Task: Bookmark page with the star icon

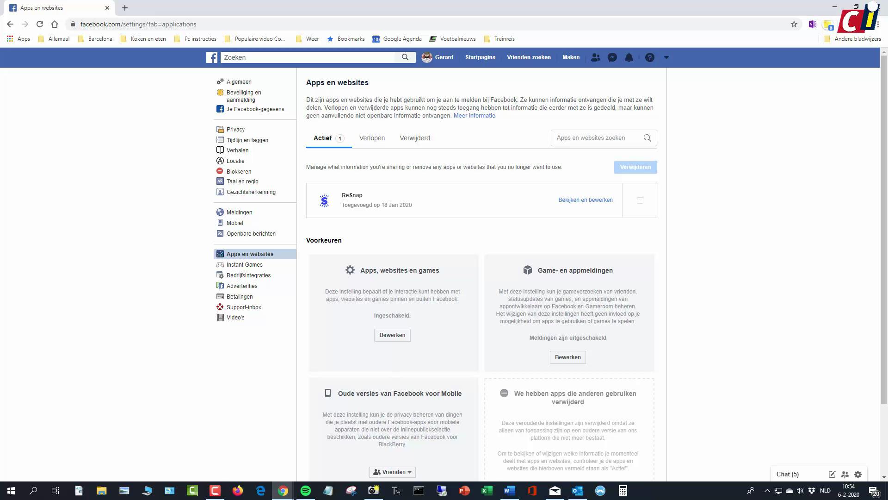Action: (794, 24)
